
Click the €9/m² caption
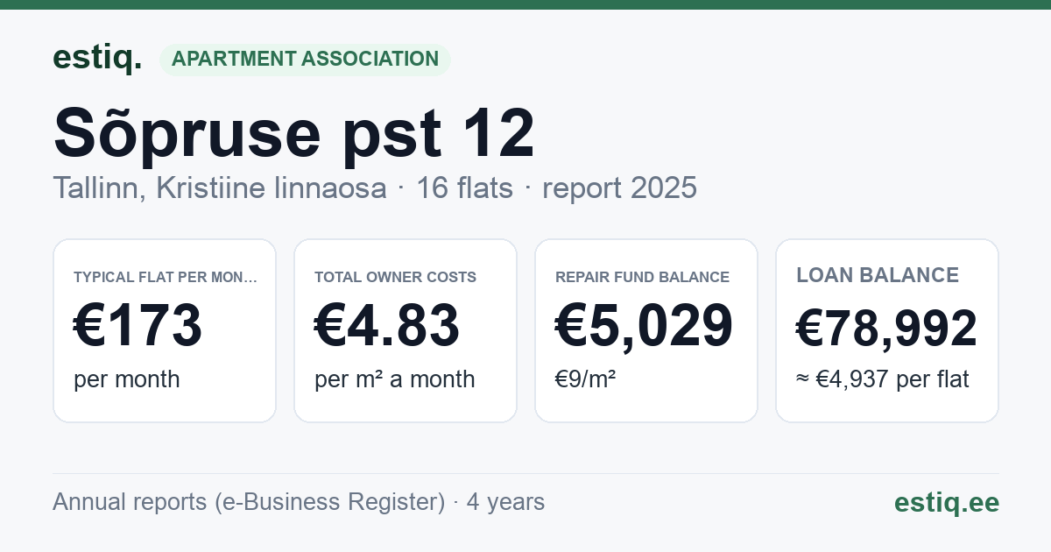click(586, 379)
